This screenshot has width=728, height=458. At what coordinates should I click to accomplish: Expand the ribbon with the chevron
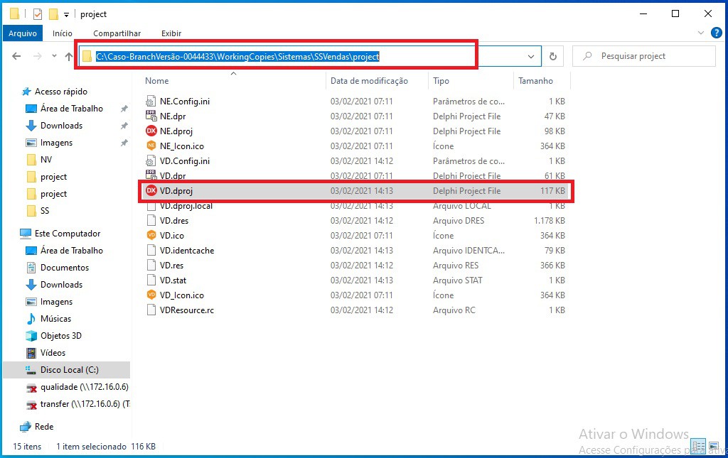click(x=700, y=33)
